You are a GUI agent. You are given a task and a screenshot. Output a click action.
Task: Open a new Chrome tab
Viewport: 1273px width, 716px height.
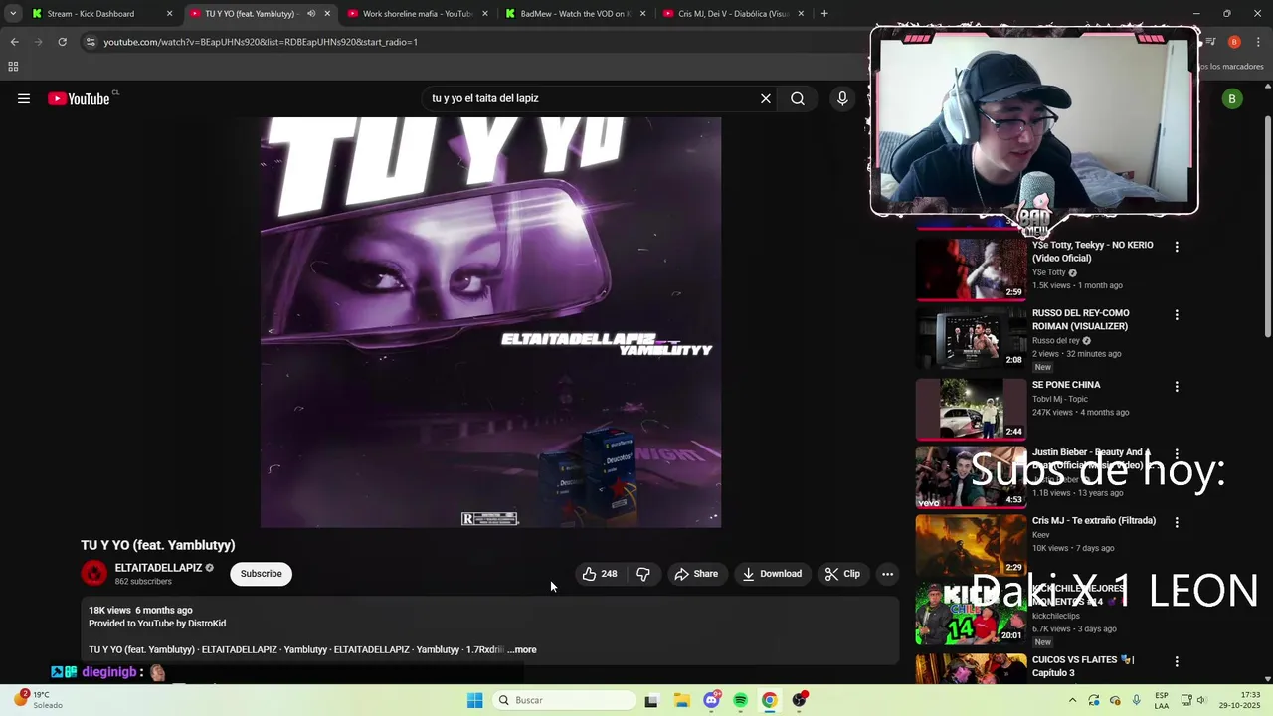(824, 14)
